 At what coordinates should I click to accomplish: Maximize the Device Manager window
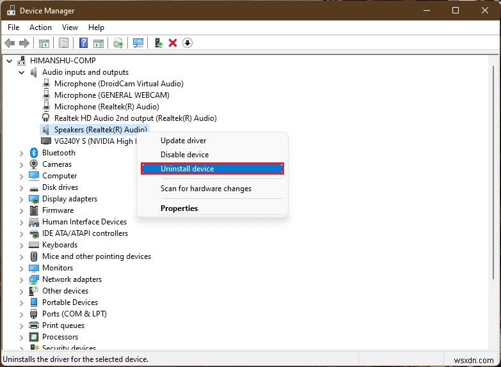[456, 10]
